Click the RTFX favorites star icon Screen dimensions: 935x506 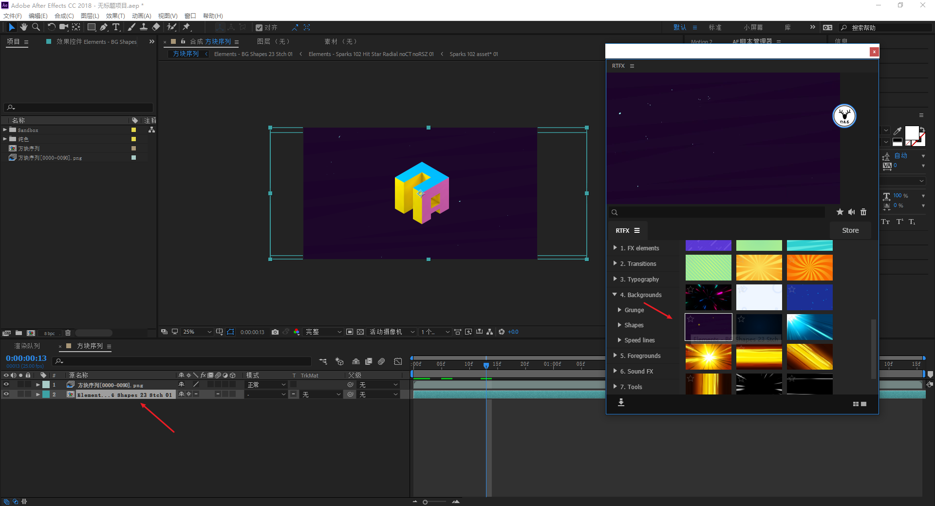(840, 212)
